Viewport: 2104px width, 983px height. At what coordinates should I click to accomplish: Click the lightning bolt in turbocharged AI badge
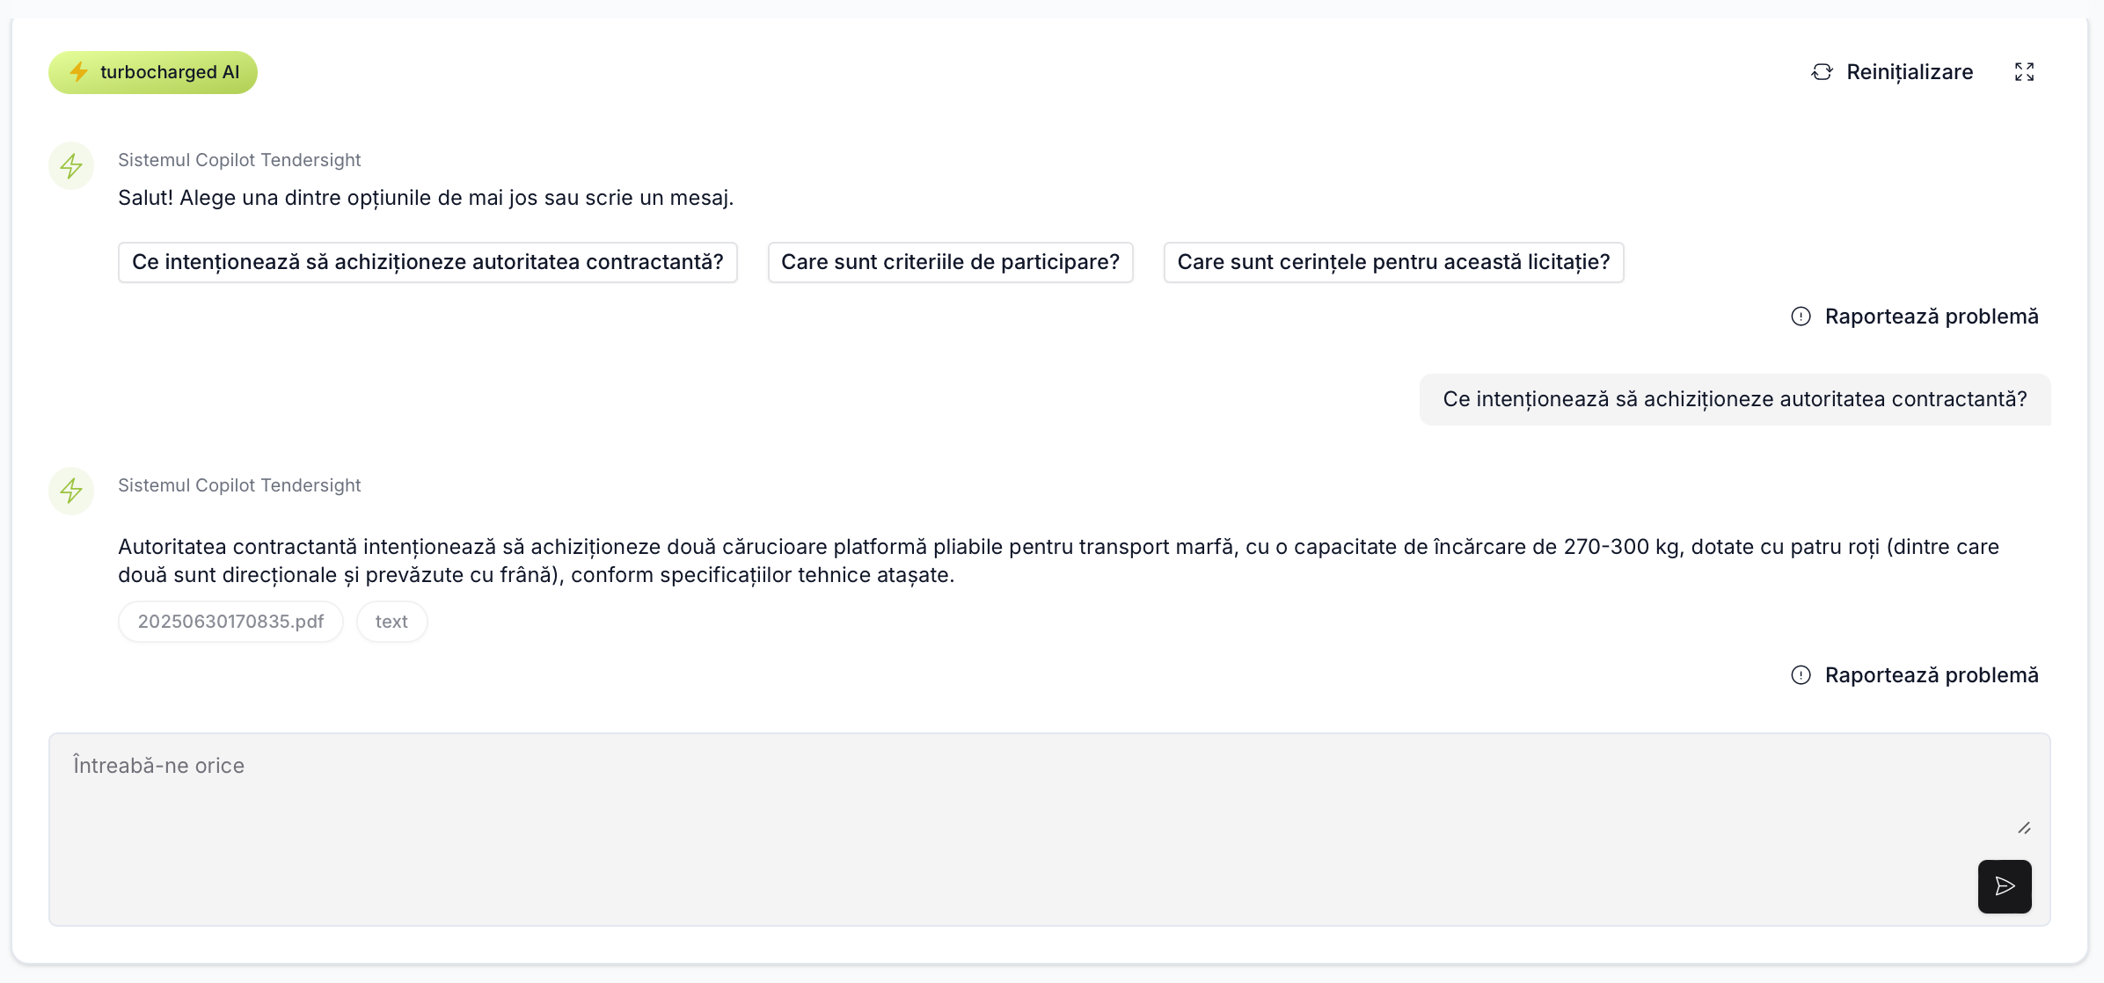tap(79, 72)
